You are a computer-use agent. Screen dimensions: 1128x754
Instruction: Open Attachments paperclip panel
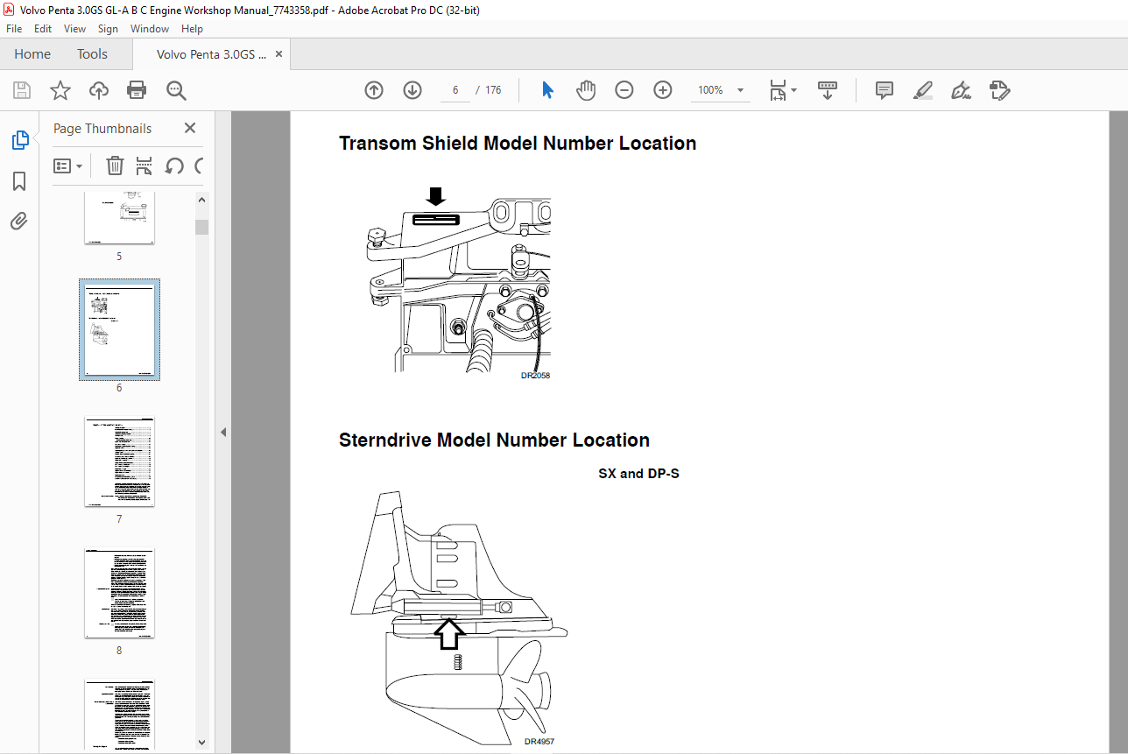19,221
